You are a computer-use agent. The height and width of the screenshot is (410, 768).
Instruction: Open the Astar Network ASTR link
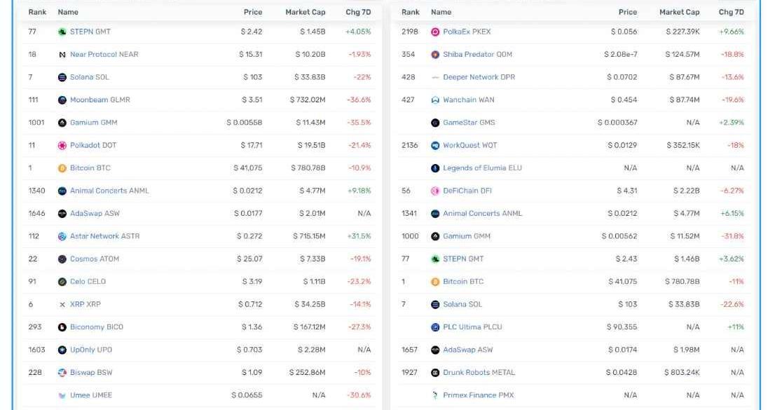(104, 236)
